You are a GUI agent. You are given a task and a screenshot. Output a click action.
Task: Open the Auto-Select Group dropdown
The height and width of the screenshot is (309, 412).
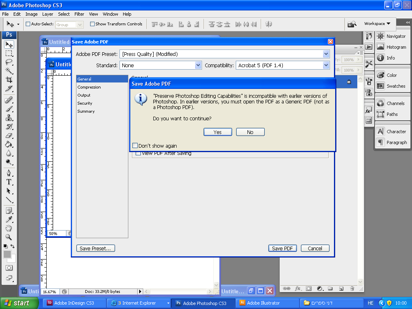80,25
